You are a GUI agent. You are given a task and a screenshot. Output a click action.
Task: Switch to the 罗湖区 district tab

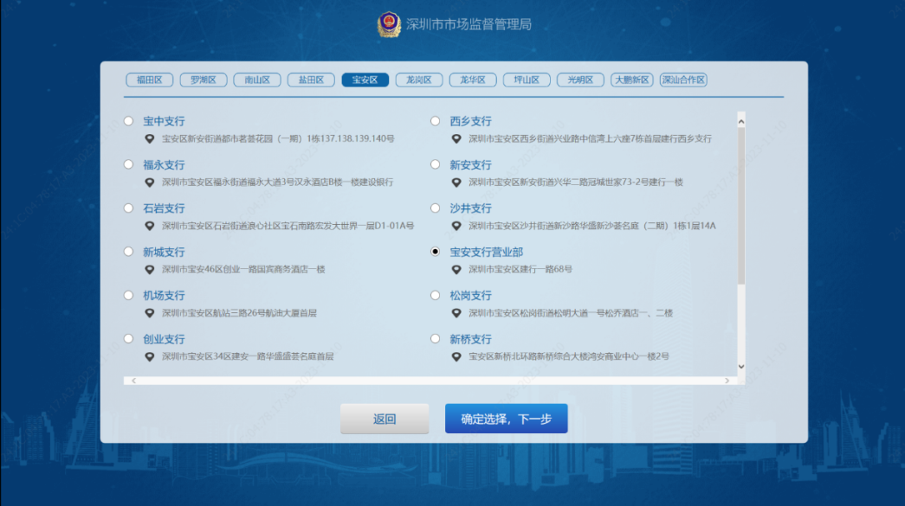point(204,80)
